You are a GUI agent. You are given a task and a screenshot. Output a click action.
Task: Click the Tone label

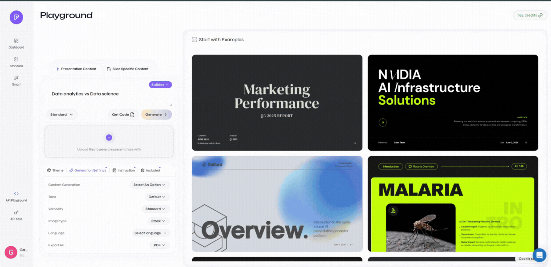click(x=52, y=197)
